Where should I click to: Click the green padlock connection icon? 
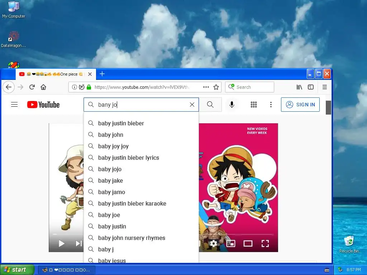point(89,87)
